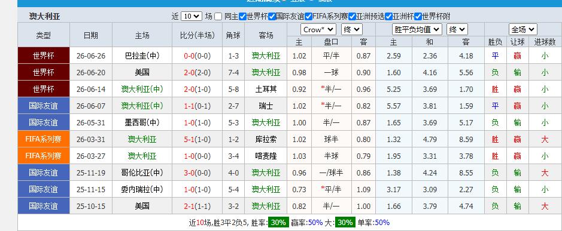Click the 进球数 column header
Screen dimensions: 562x231
[x=545, y=42]
